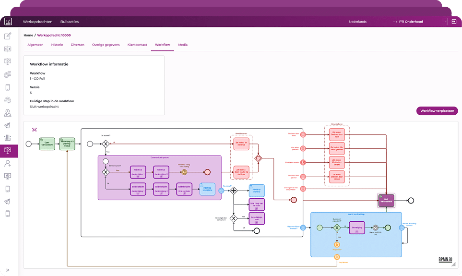Expand the 'Niet thuis Aankondiging 1' subprocess
The width and height of the screenshot is (462, 276).
[138, 176]
